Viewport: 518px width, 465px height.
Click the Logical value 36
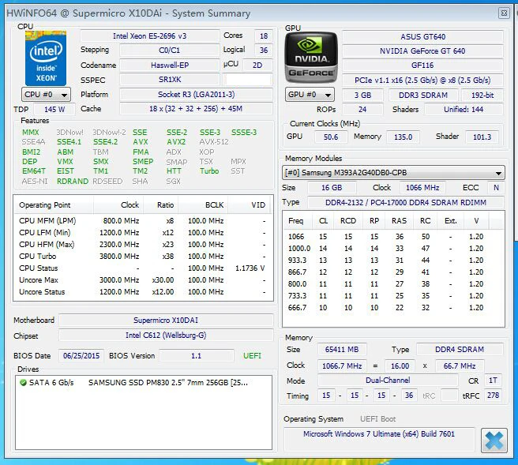[x=264, y=51]
